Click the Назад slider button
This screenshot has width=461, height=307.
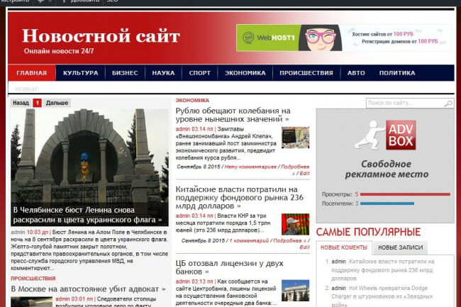(x=21, y=103)
